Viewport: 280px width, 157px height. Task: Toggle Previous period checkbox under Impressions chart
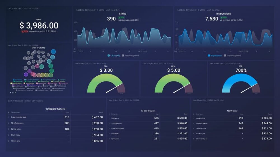(225, 55)
